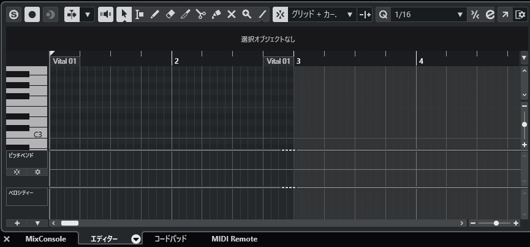Open ピッチベンド controller lane selector
530x247 pixels.
[x=27, y=159]
